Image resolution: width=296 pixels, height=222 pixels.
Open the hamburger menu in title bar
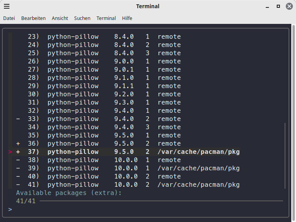click(7, 6)
